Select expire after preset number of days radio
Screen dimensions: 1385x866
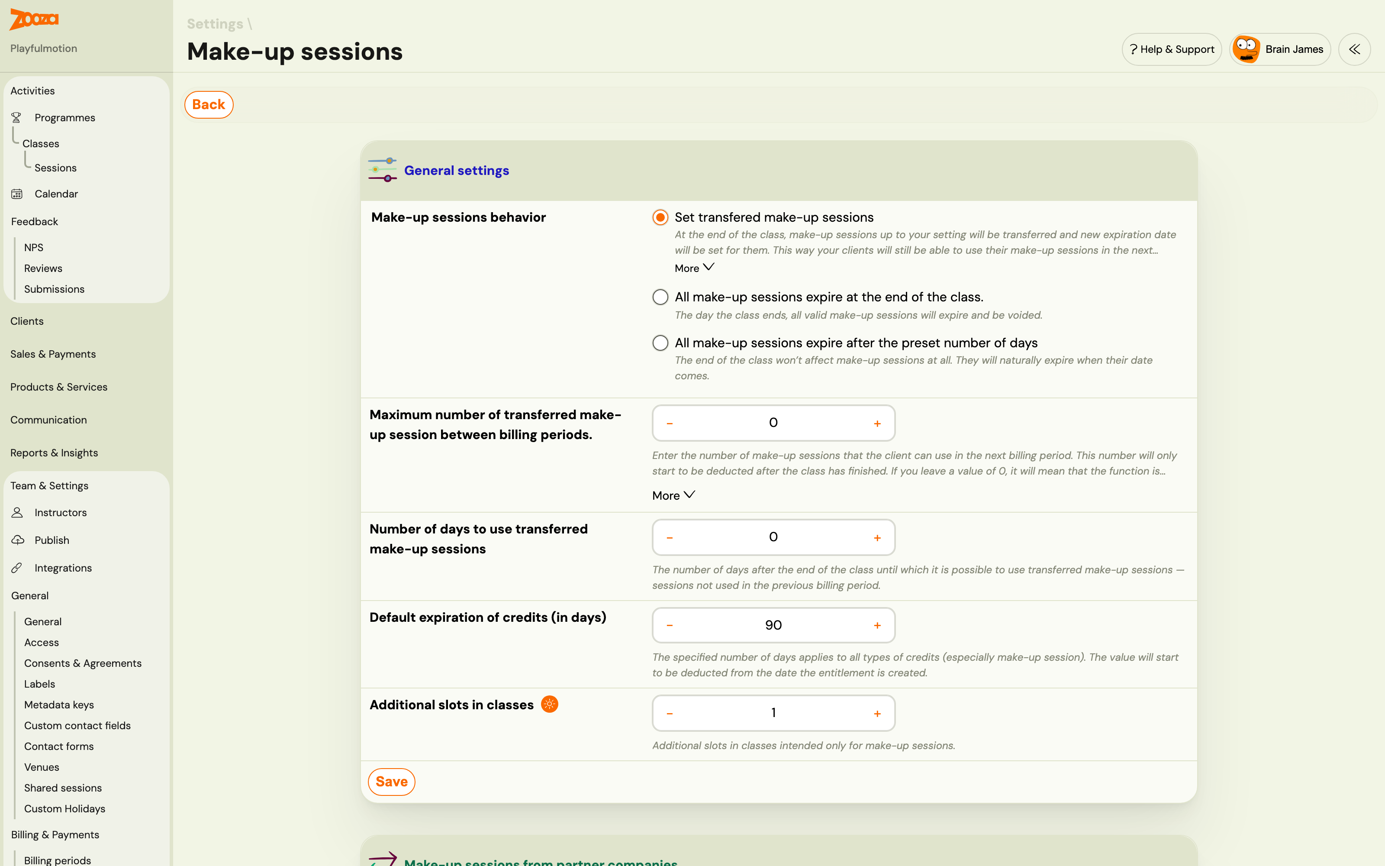coord(660,343)
